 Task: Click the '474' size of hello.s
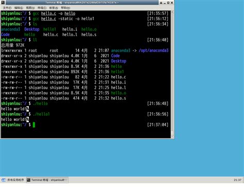76,98
